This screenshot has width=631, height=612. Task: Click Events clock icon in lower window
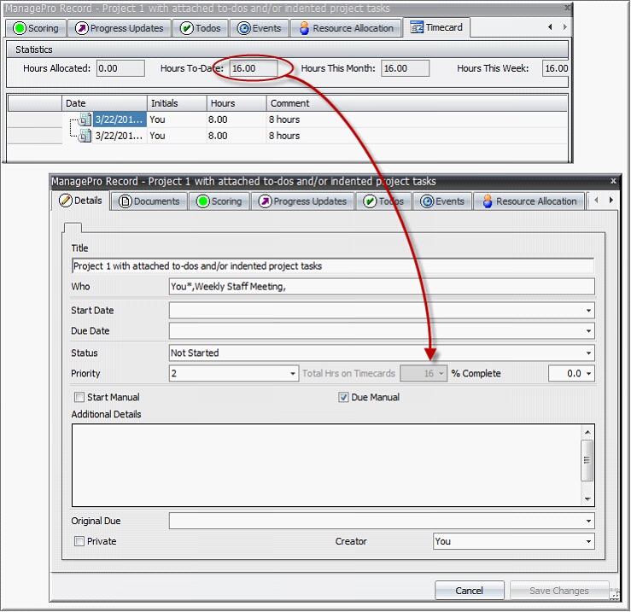point(427,201)
